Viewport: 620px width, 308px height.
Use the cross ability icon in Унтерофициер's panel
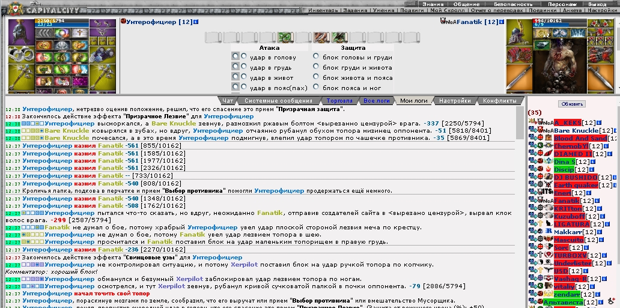click(80, 33)
